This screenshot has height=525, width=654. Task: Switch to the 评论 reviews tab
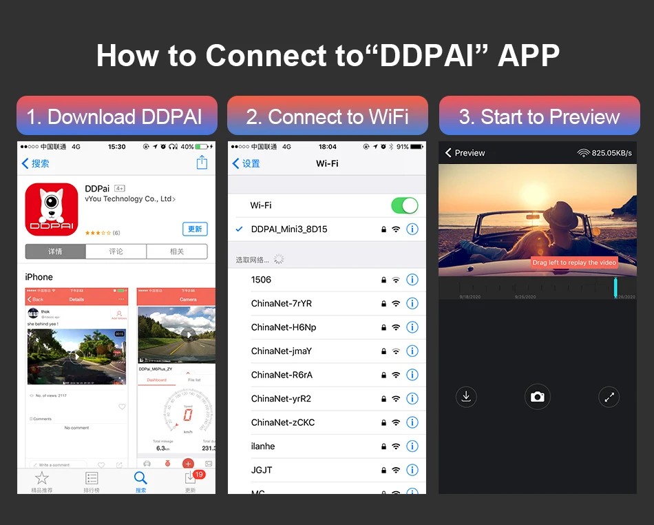click(116, 251)
